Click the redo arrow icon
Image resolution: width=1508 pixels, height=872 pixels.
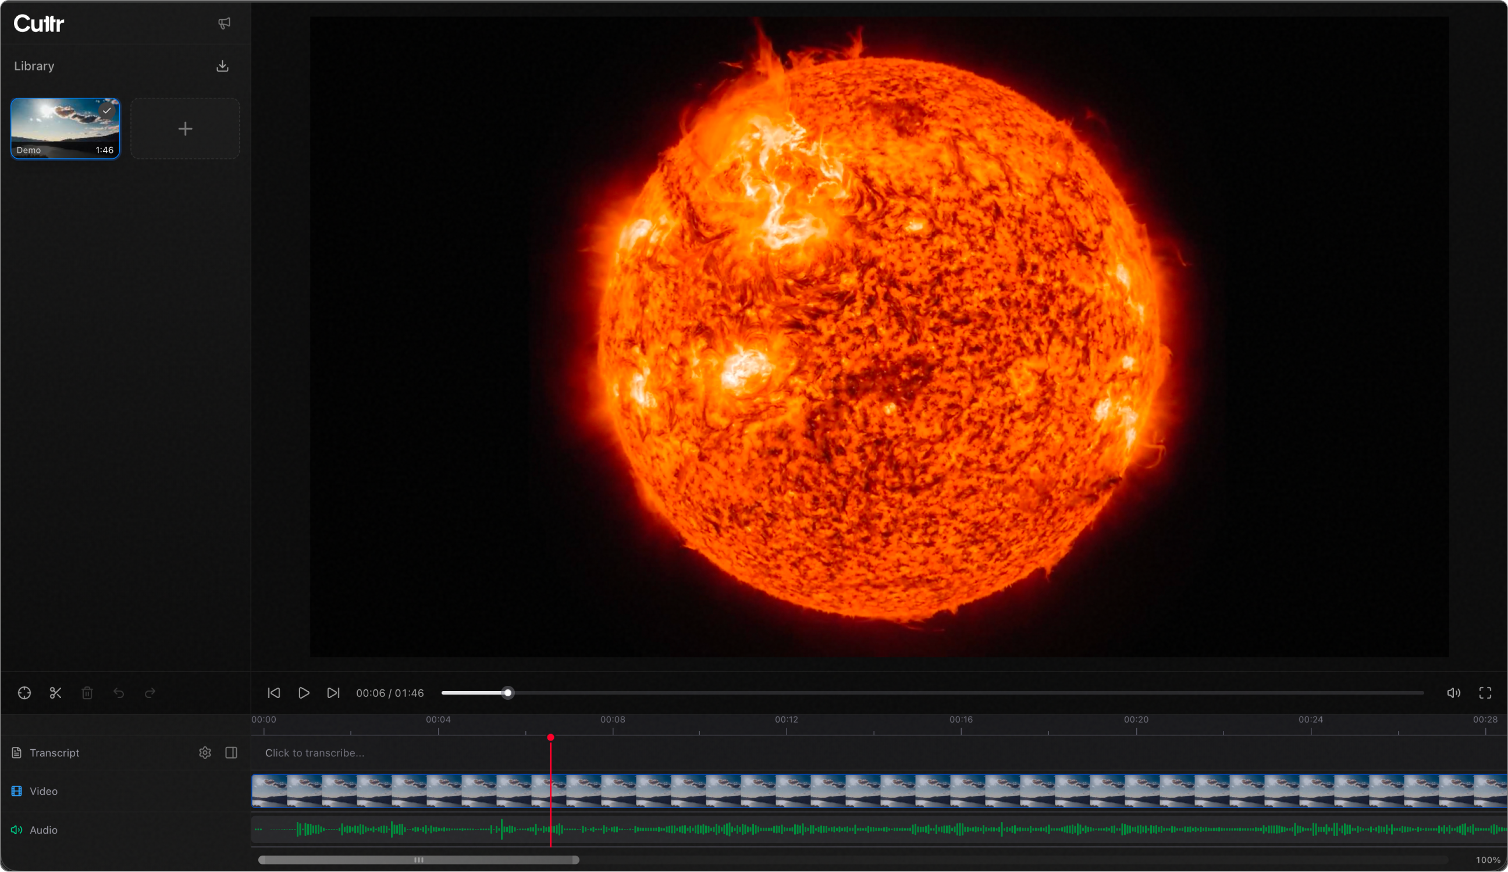coord(150,693)
